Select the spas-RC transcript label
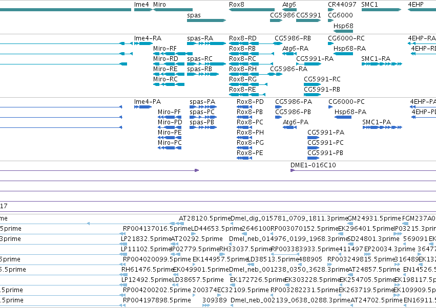This screenshot has width=436, height=308. click(200, 59)
